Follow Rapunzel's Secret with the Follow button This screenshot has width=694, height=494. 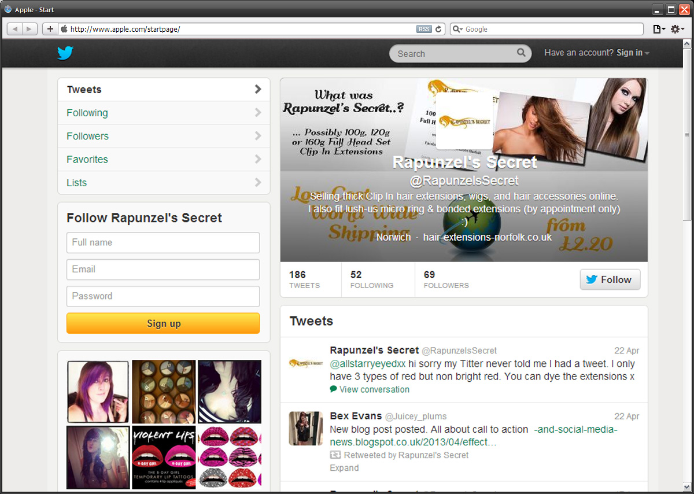tap(610, 279)
